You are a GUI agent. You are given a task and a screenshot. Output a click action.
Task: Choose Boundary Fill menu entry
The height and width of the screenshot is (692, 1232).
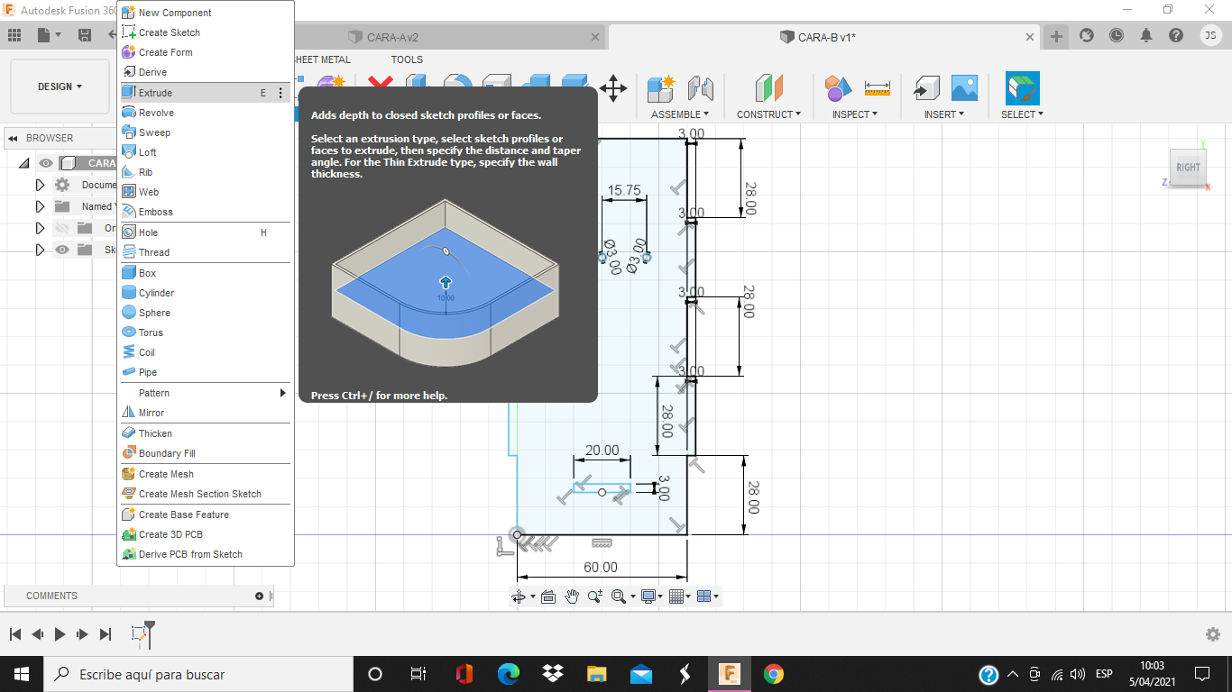pyautogui.click(x=206, y=453)
